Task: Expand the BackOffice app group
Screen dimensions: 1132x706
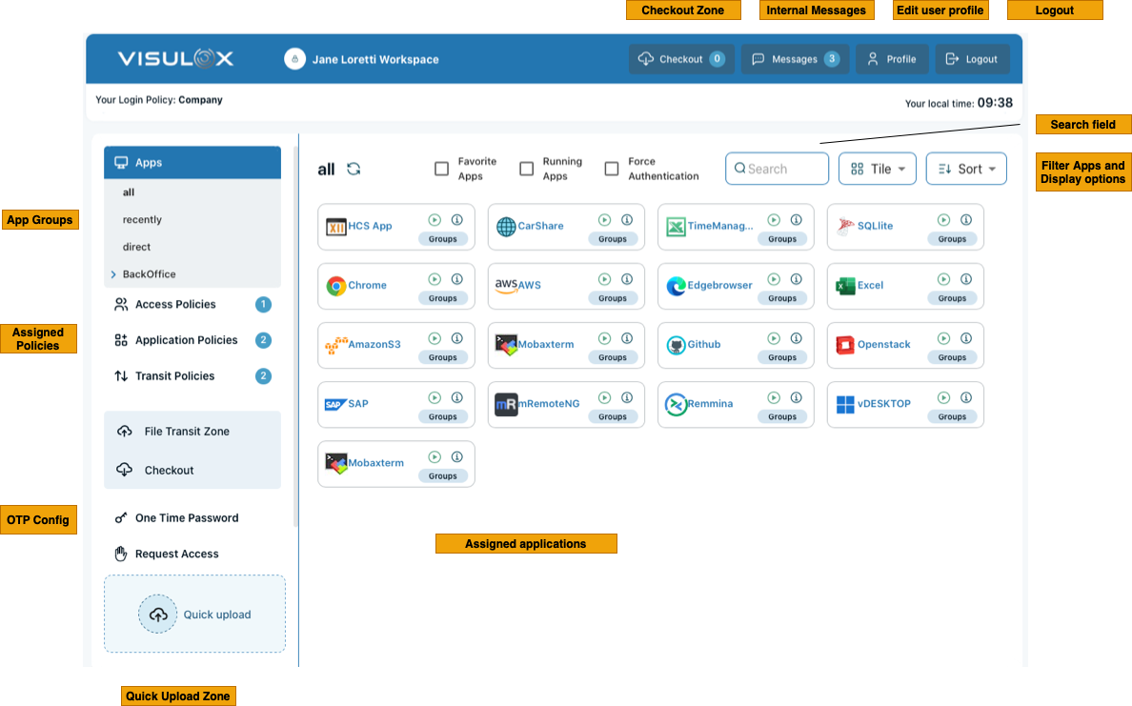Action: pos(114,274)
